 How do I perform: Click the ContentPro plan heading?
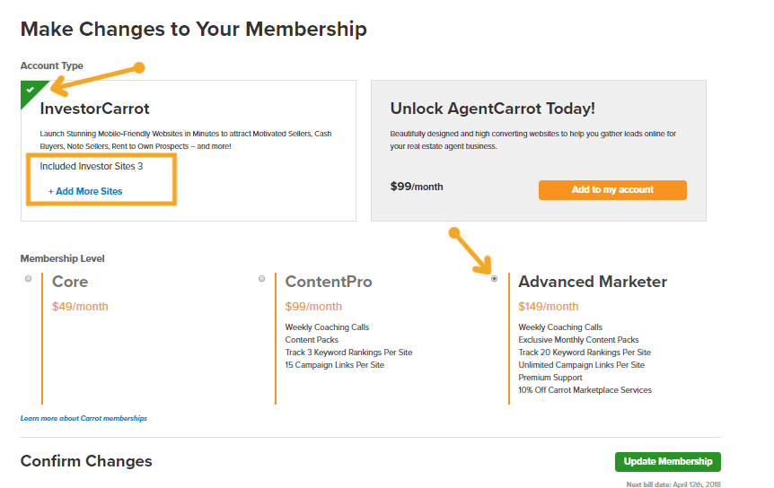329,282
